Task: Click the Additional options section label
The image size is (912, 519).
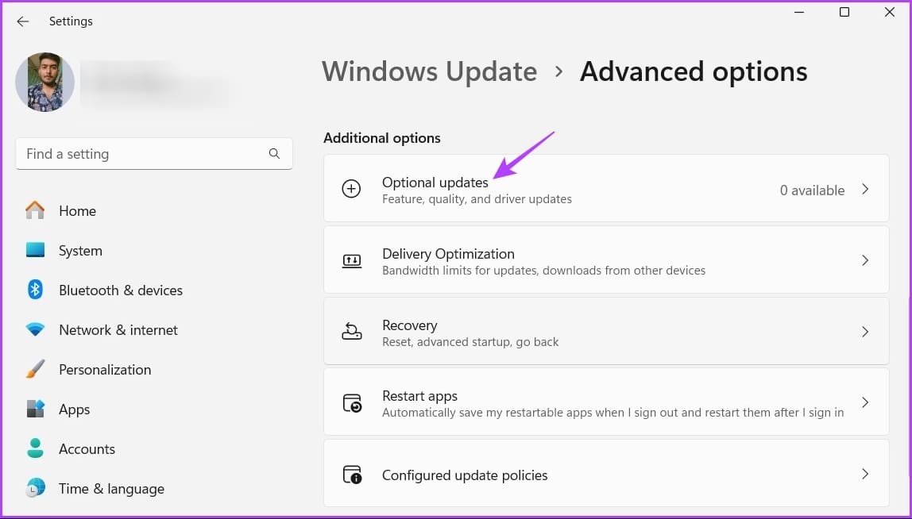Action: [x=381, y=138]
